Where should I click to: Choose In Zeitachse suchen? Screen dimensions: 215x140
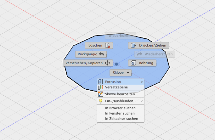tap(121, 119)
